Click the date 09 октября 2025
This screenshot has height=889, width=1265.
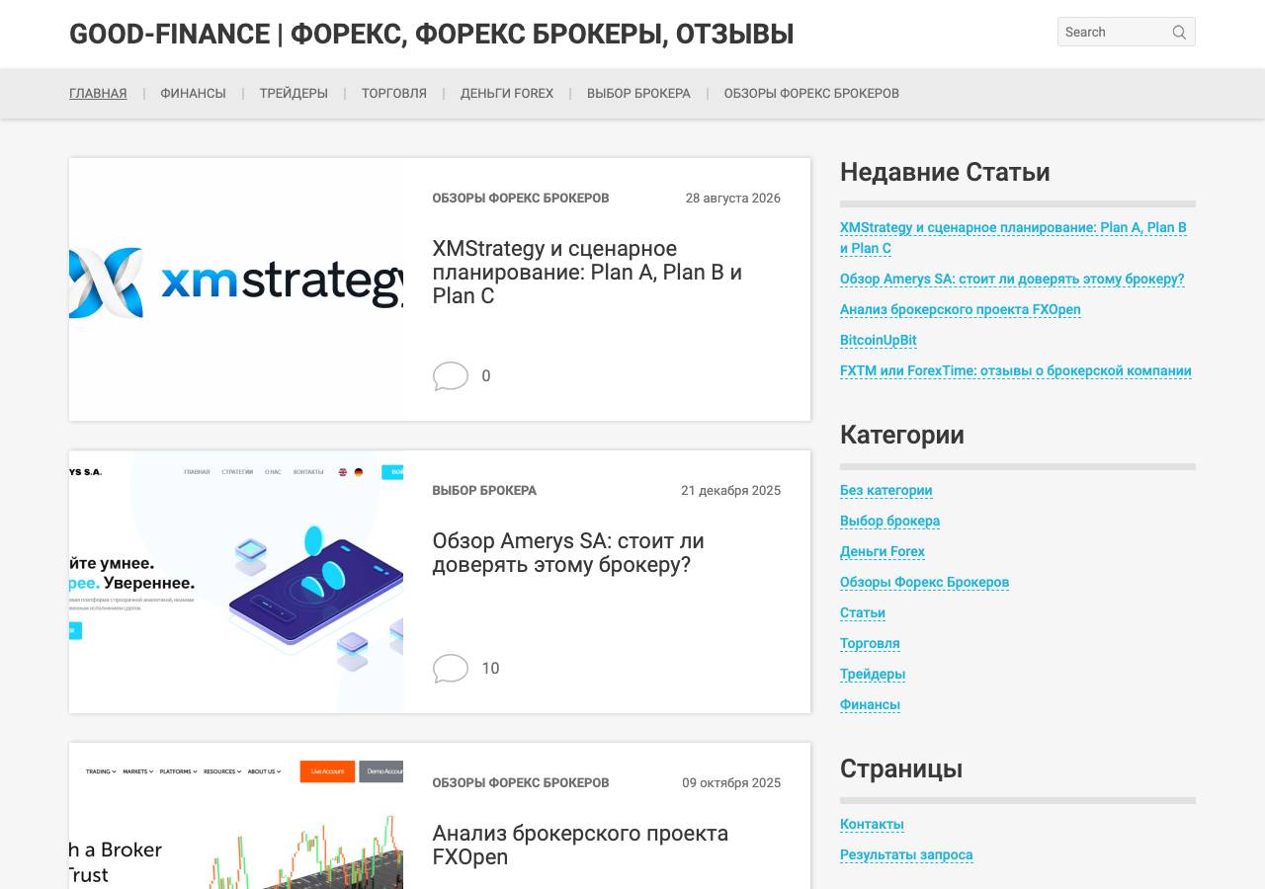(x=731, y=782)
